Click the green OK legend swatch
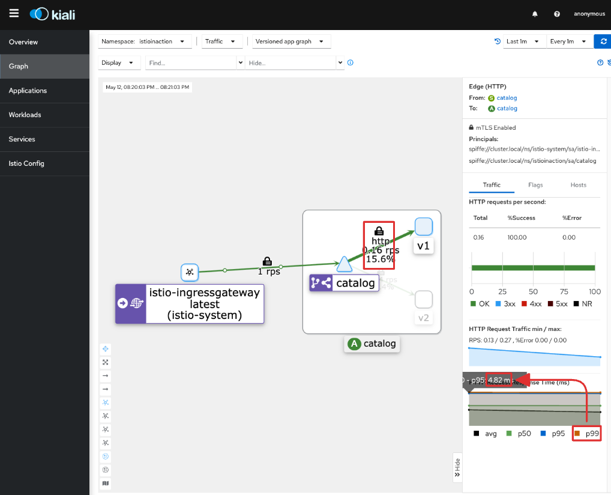Image resolution: width=611 pixels, height=495 pixels. (x=473, y=303)
